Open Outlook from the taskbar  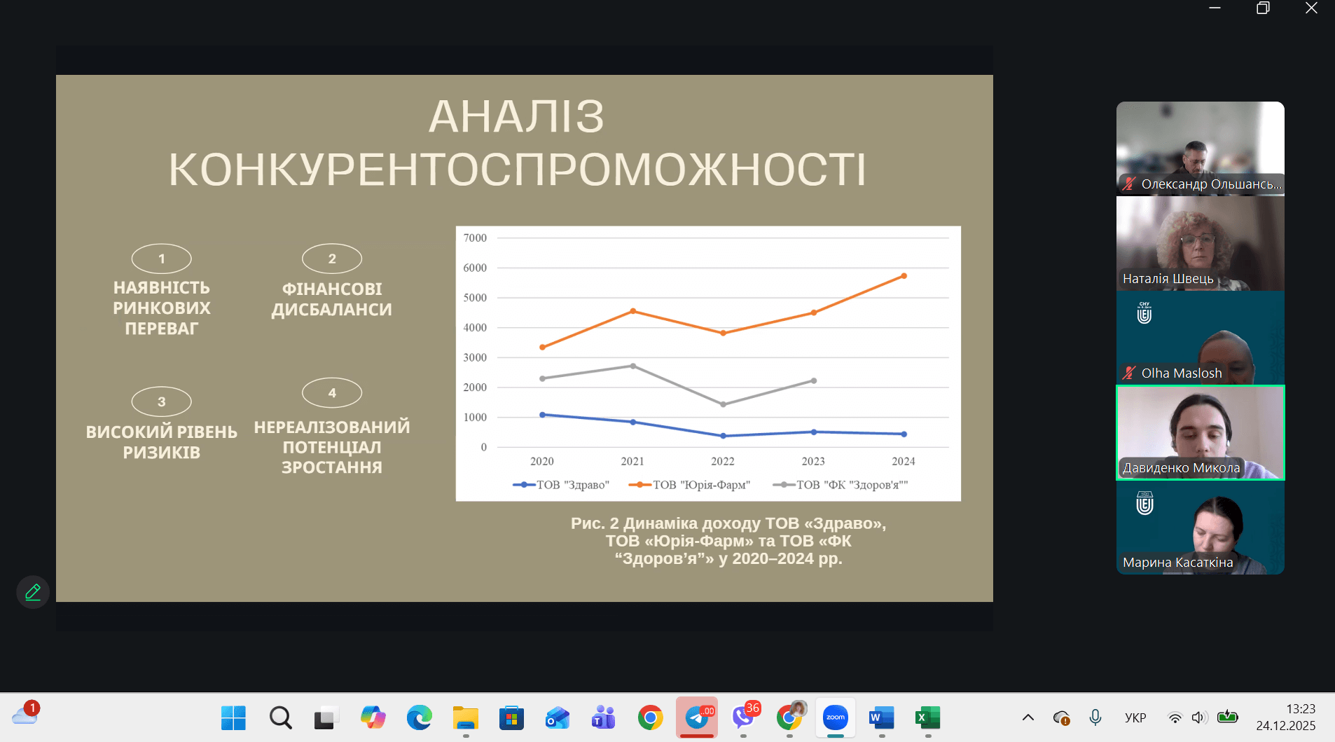pos(558,717)
